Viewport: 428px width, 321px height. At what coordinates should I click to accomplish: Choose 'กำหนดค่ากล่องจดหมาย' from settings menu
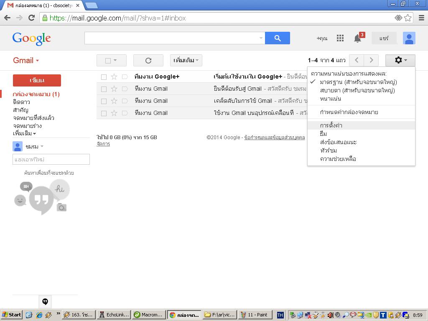click(x=349, y=112)
